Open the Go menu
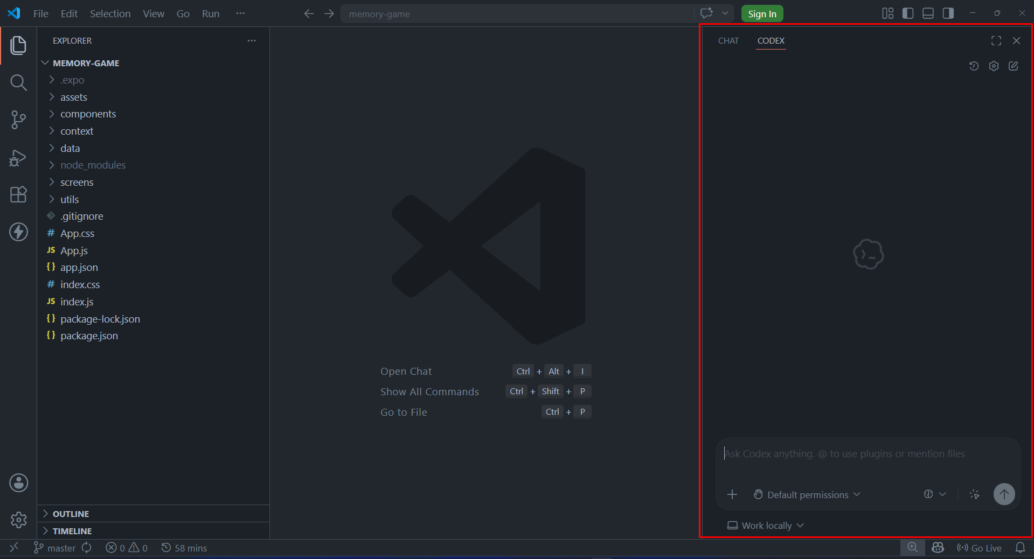 point(183,13)
